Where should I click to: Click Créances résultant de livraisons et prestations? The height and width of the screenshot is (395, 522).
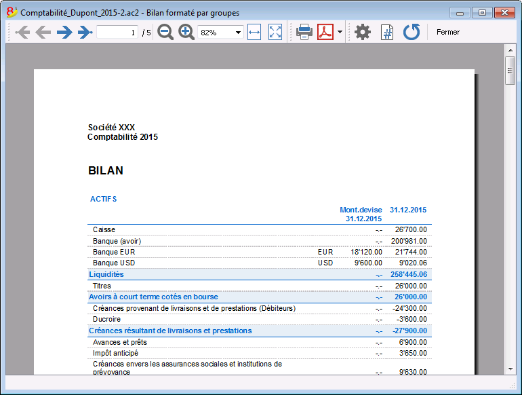pyautogui.click(x=170, y=331)
